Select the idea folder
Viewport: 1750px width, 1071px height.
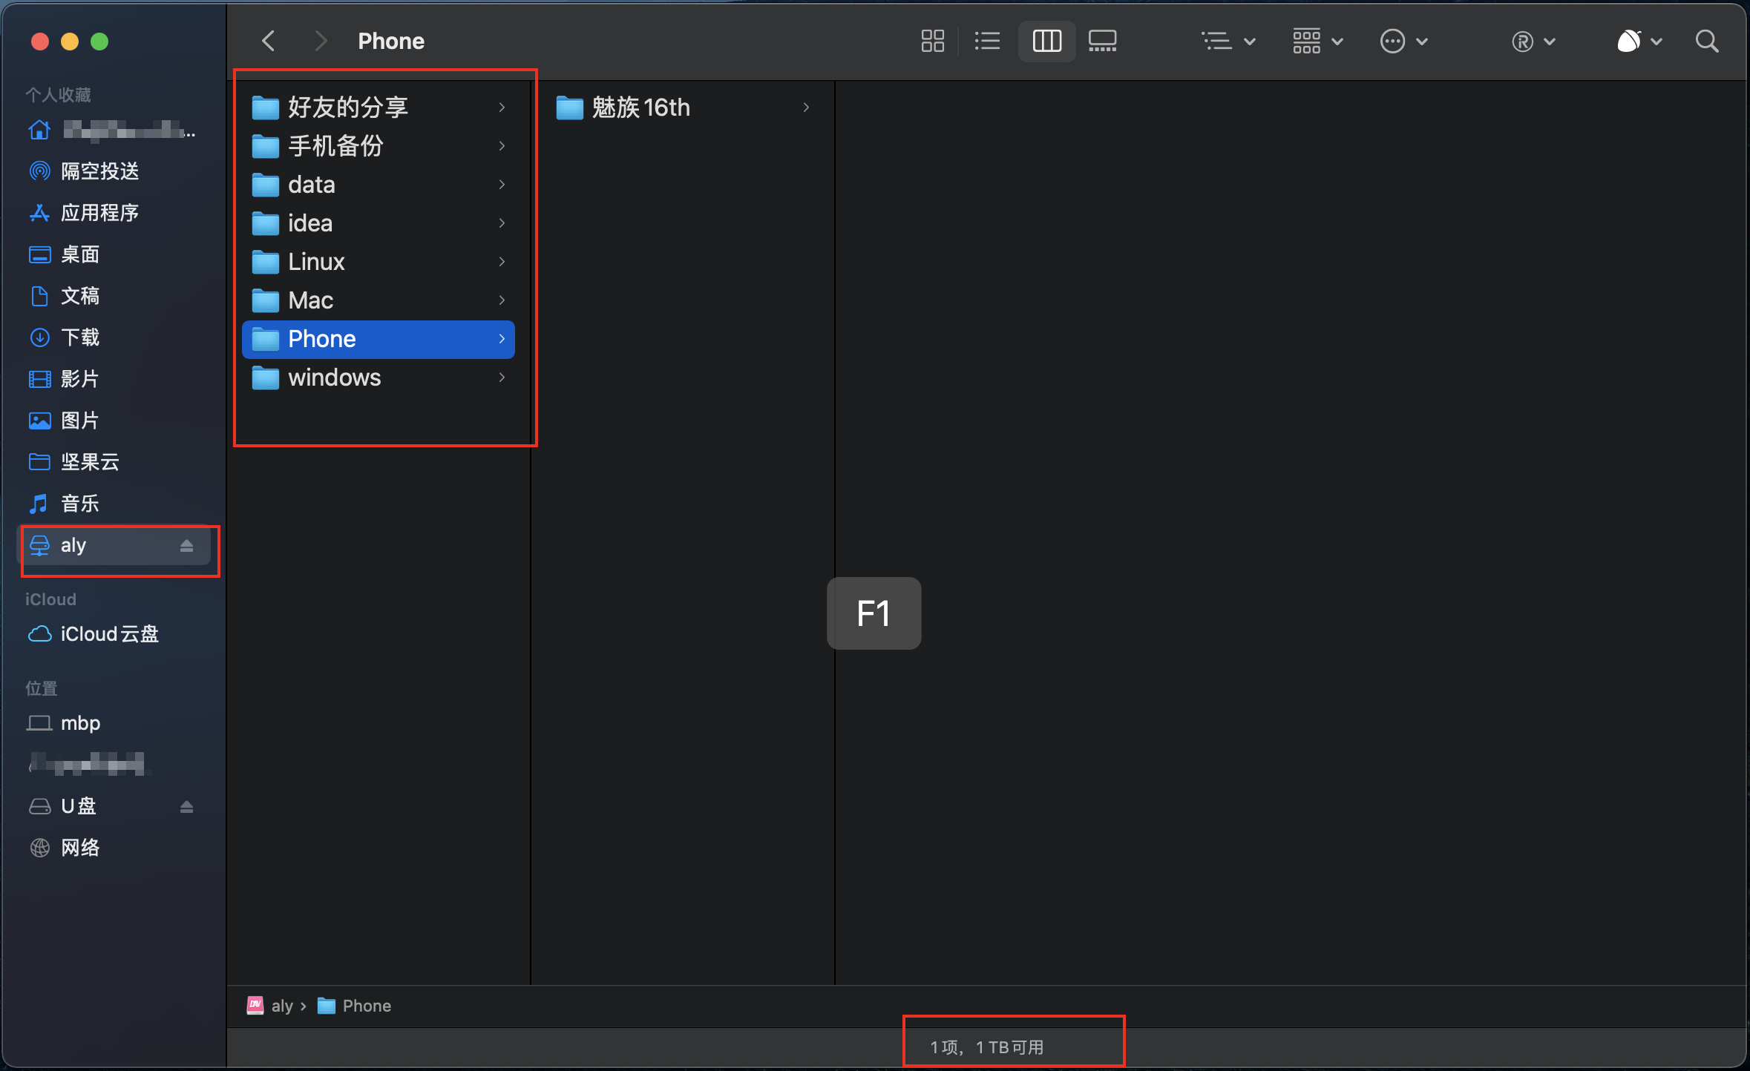click(x=378, y=223)
